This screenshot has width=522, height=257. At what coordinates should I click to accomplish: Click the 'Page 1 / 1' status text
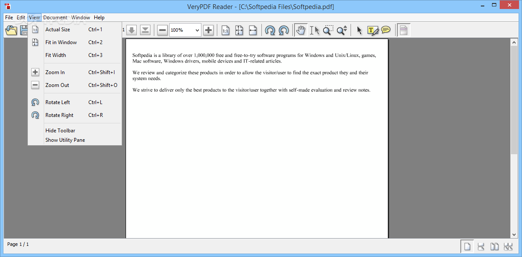click(18, 244)
